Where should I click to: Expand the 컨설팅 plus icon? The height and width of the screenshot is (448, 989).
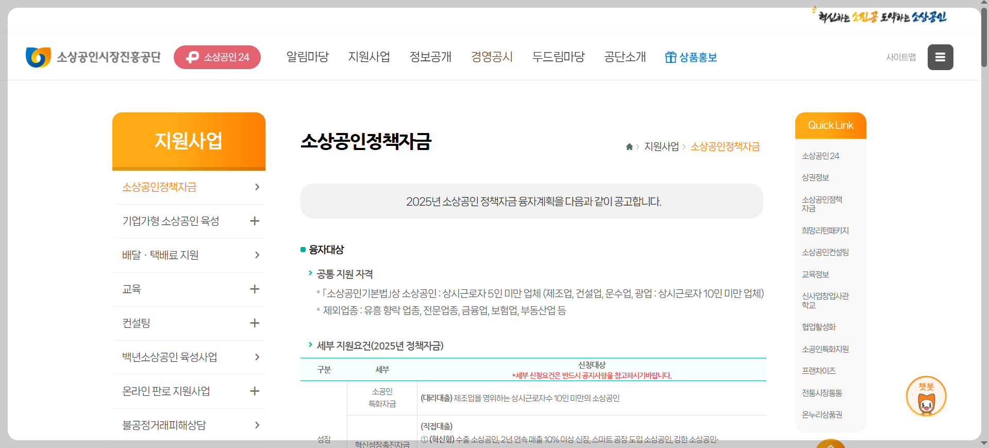[255, 323]
